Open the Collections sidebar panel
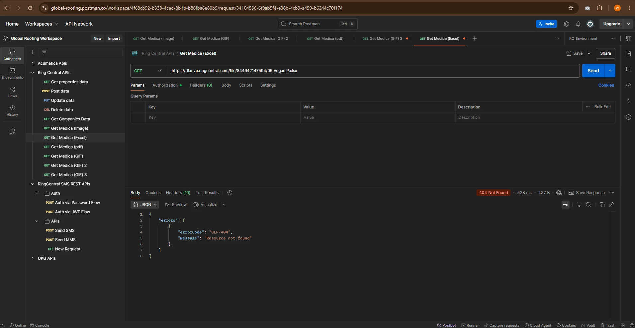635x328 pixels. [12, 55]
